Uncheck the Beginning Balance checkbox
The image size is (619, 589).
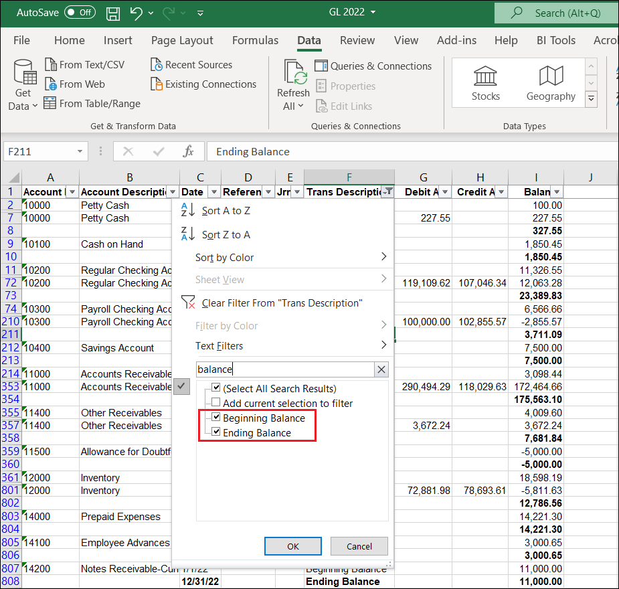(x=216, y=417)
